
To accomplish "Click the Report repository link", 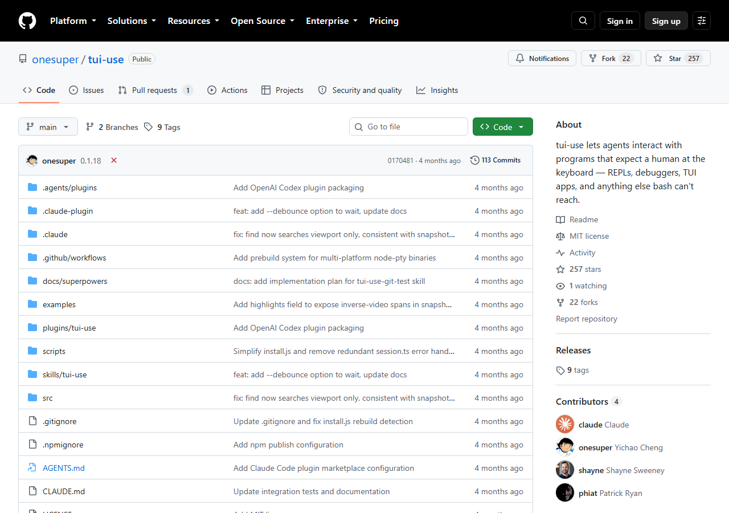I will click(x=587, y=319).
